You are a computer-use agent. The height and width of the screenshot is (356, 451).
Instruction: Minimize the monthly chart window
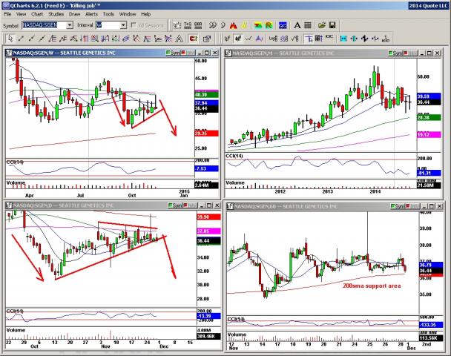[x=422, y=53]
